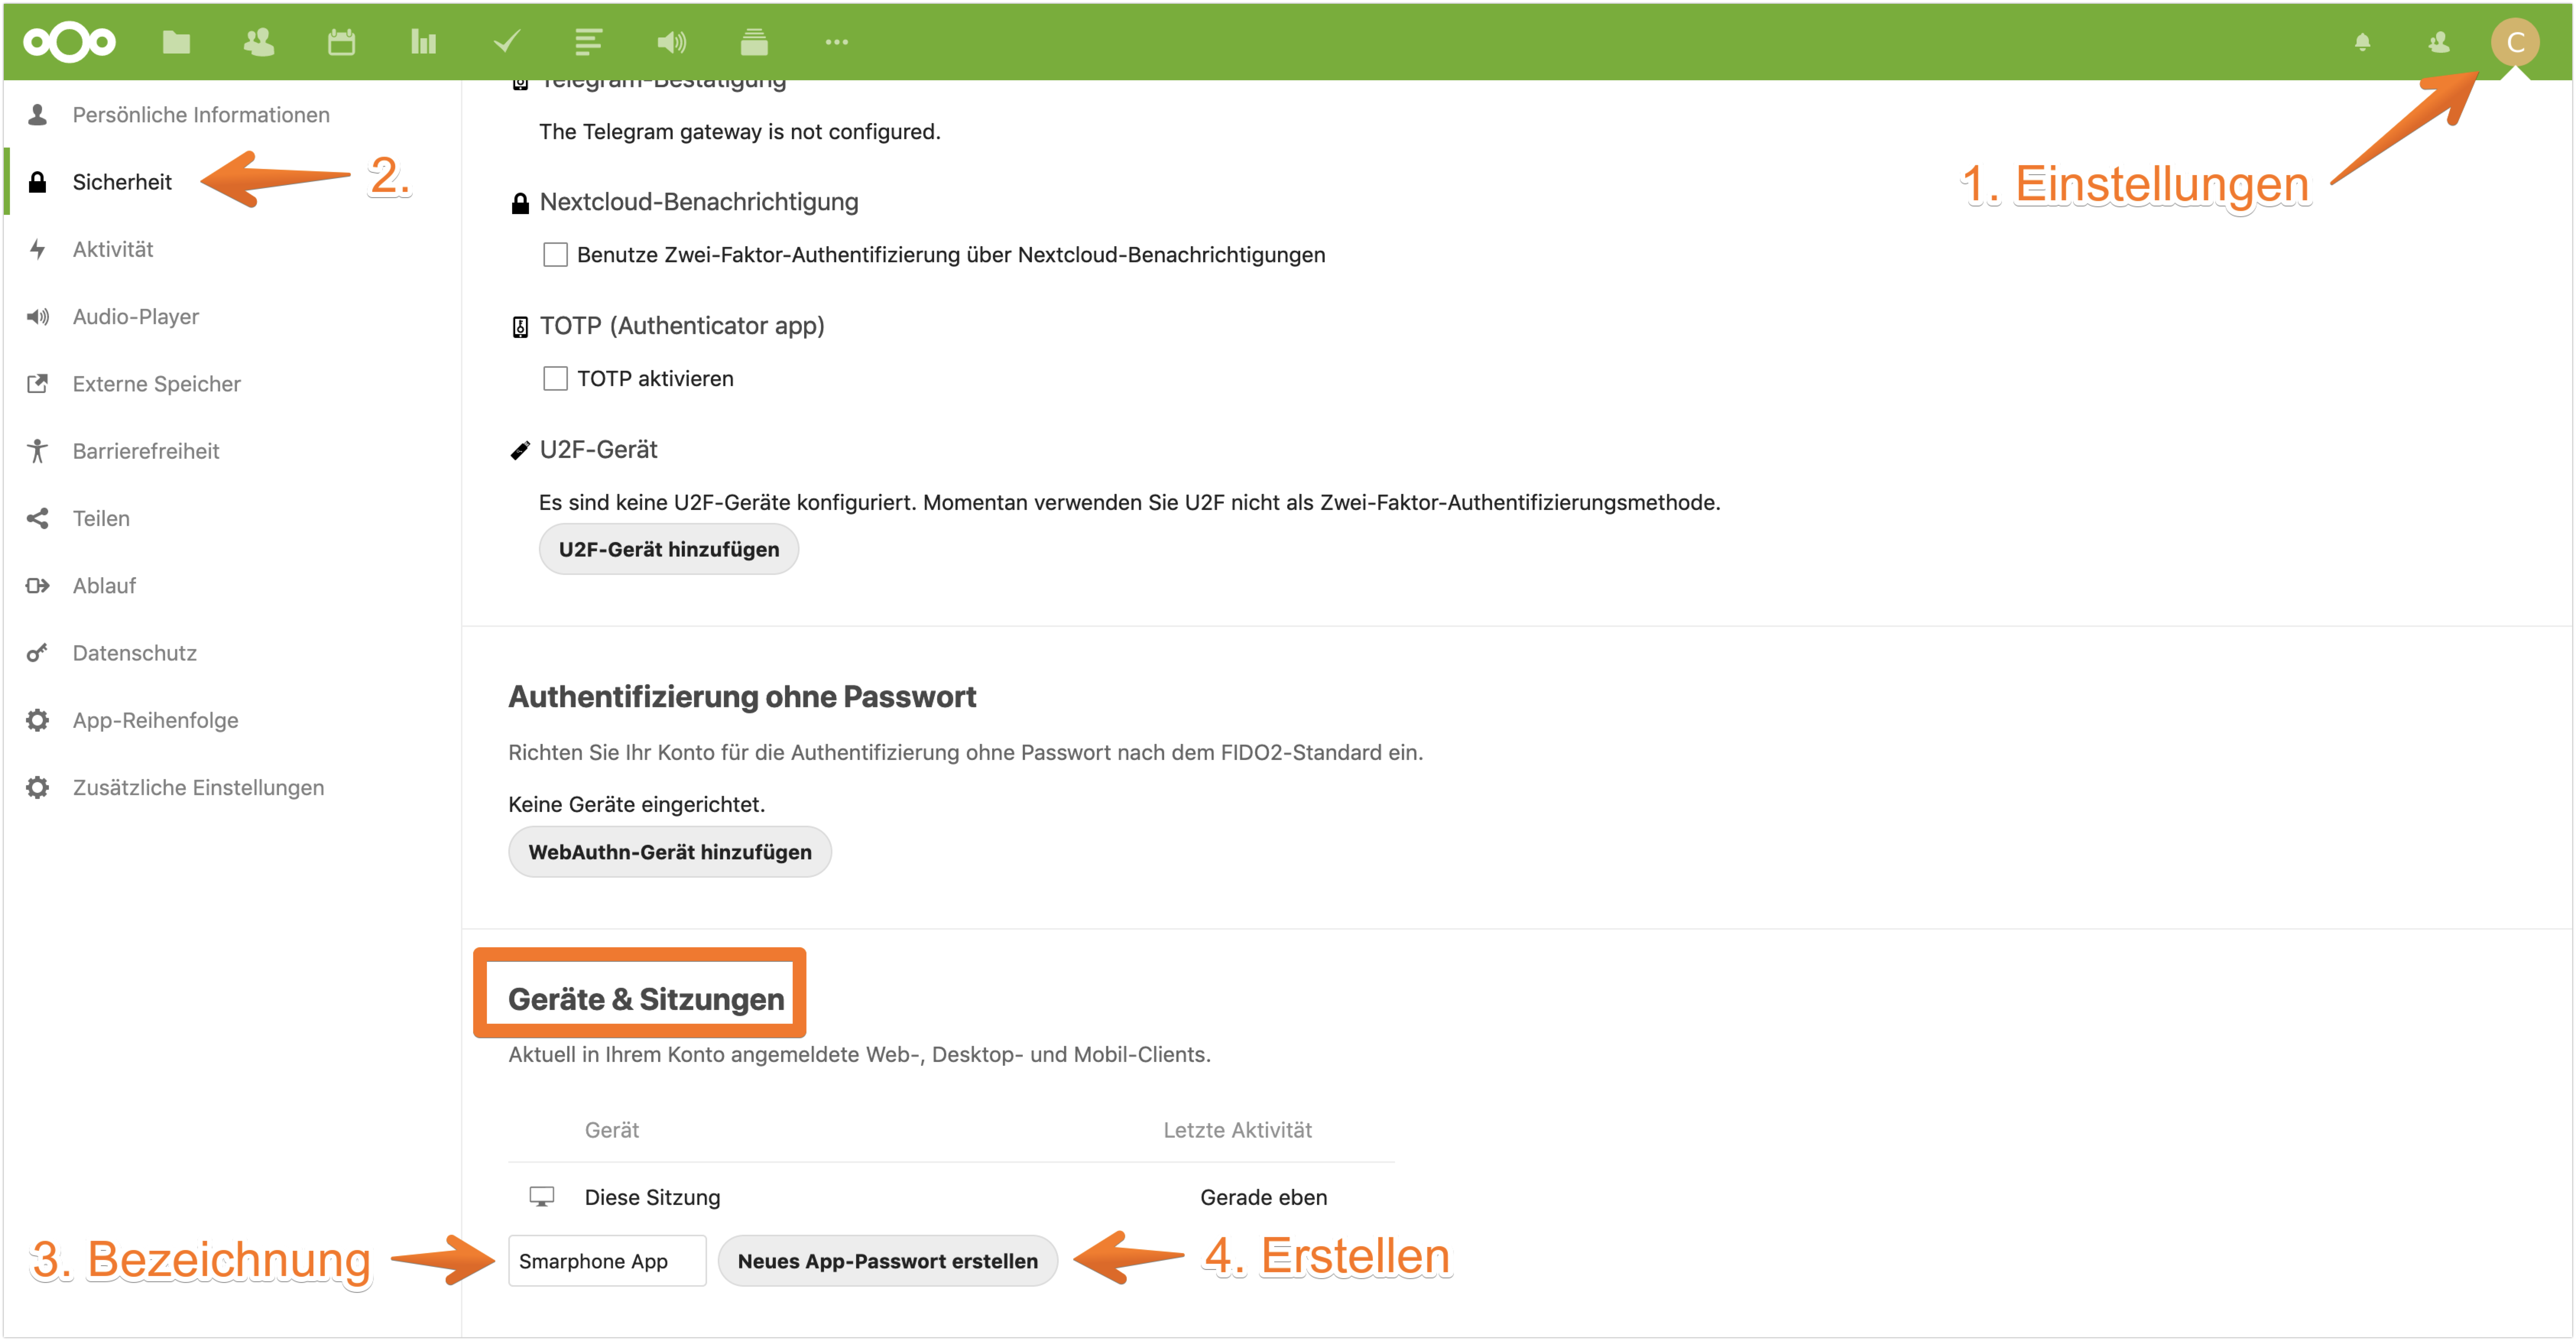The height and width of the screenshot is (1341, 2576).
Task: Open the Calendar app icon
Action: tap(341, 42)
